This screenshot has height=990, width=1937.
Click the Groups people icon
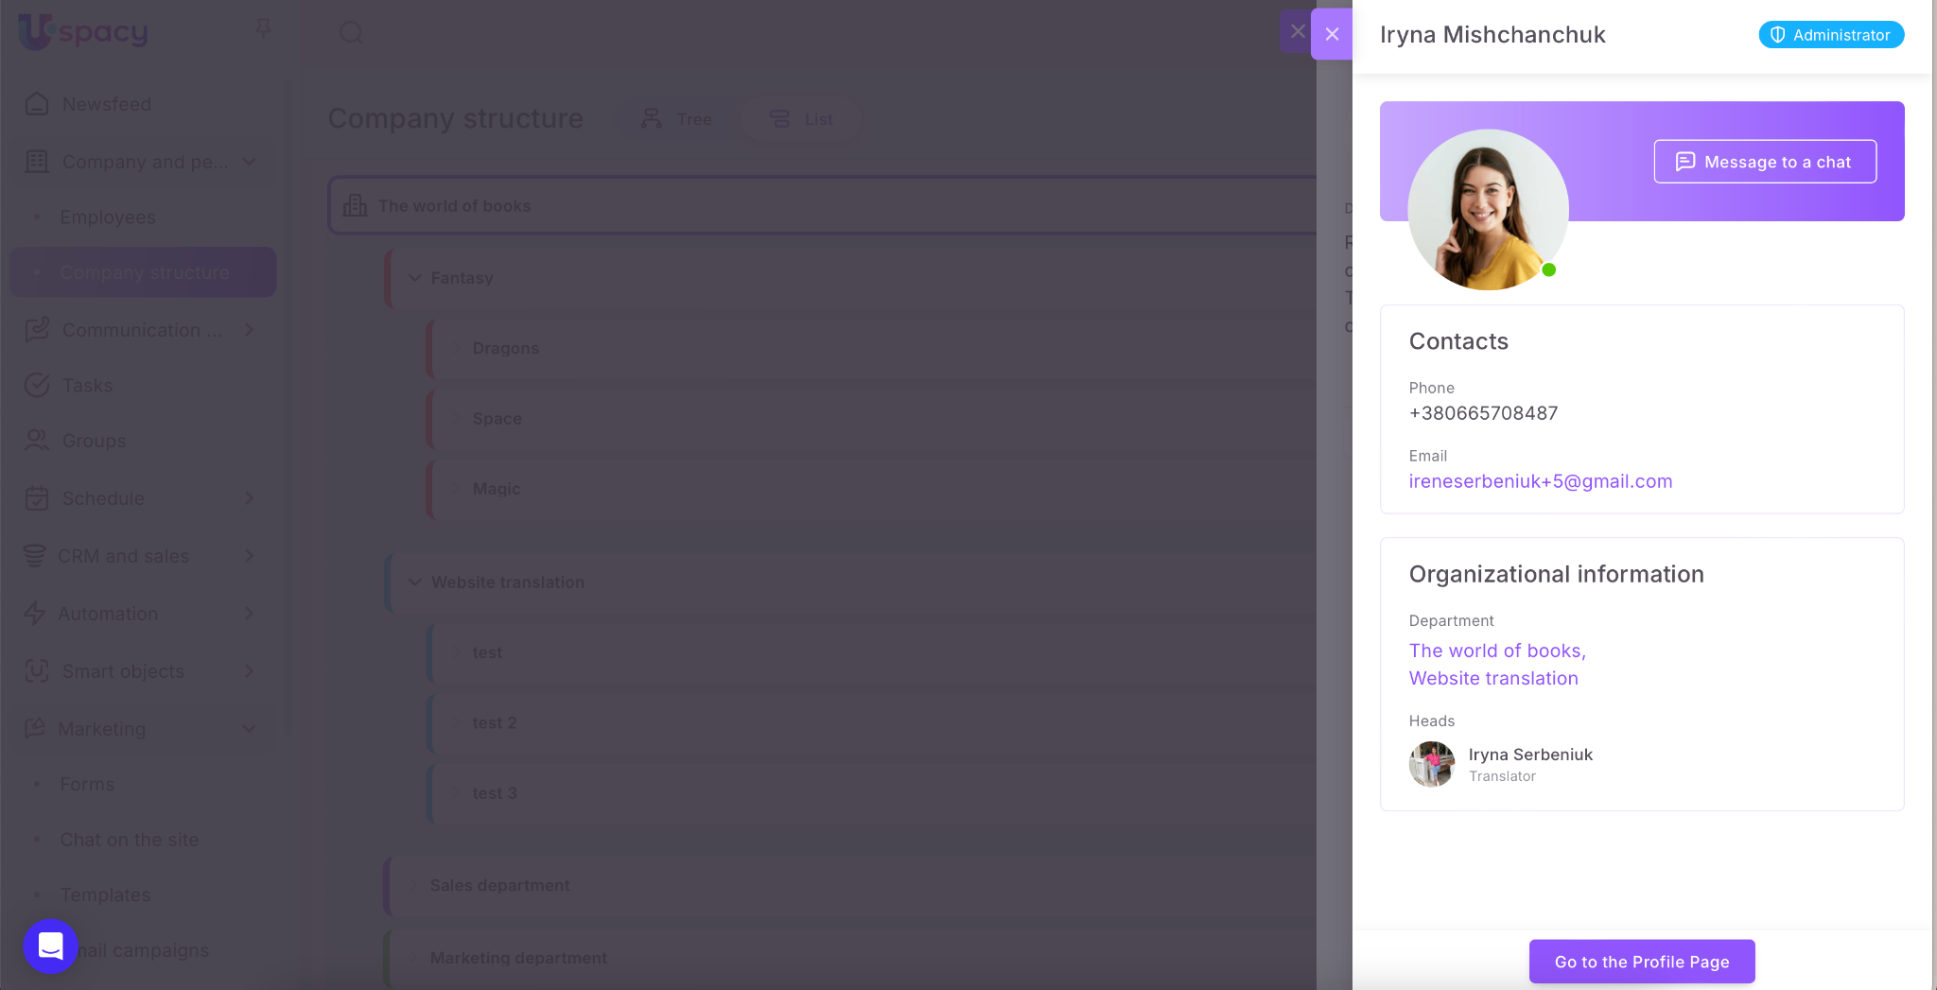[37, 441]
